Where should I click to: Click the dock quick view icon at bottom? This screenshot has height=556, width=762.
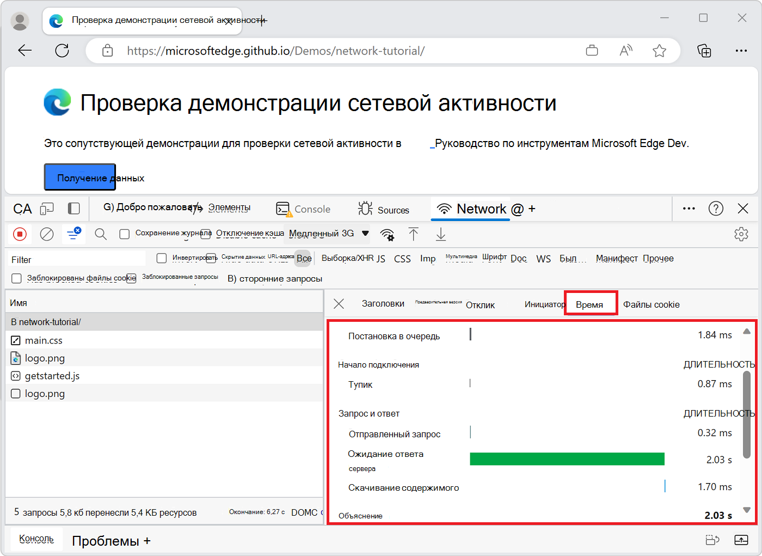(712, 540)
